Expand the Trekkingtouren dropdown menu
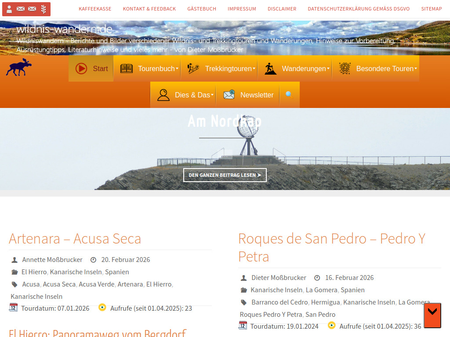Image resolution: width=450 pixels, height=337 pixels. pos(228,68)
